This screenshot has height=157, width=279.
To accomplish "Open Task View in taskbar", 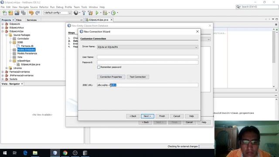I will [15, 153].
